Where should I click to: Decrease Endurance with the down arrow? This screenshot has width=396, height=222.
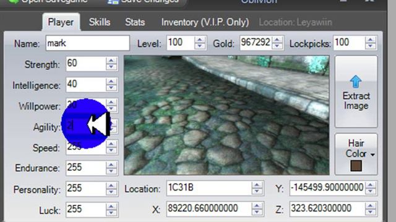111,171
